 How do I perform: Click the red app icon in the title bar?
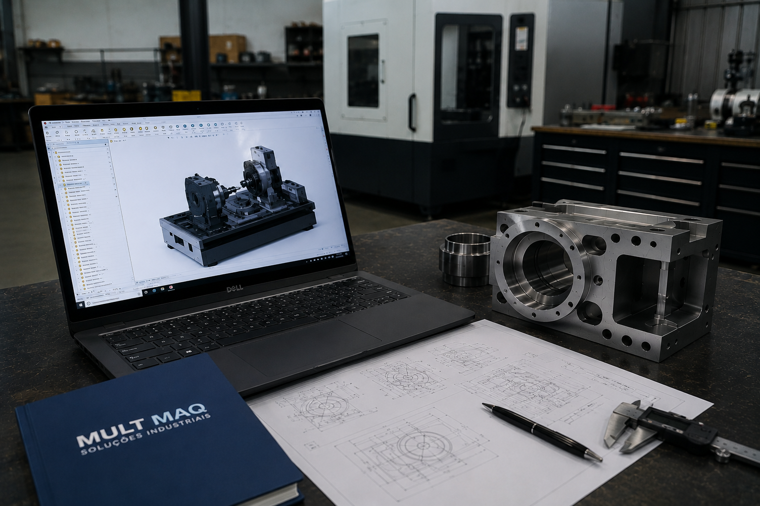point(45,123)
